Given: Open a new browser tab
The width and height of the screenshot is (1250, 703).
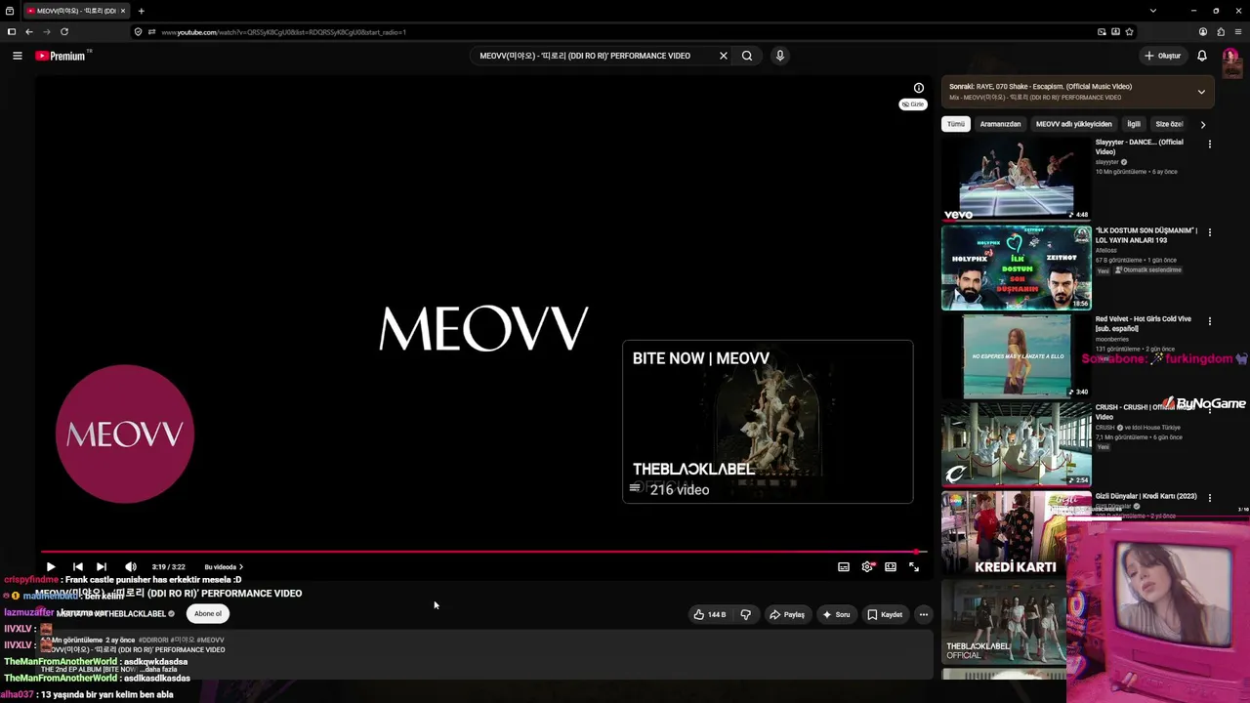Looking at the screenshot, I should 141,11.
